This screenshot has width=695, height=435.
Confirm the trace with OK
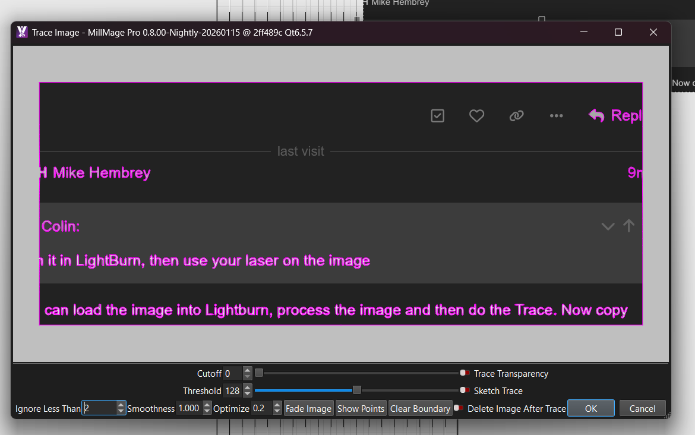click(x=590, y=408)
